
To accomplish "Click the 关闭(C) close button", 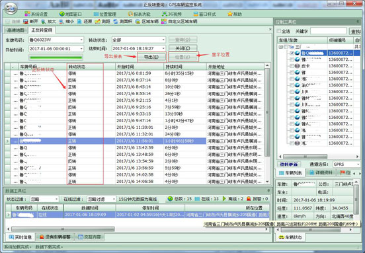I will (x=182, y=48).
